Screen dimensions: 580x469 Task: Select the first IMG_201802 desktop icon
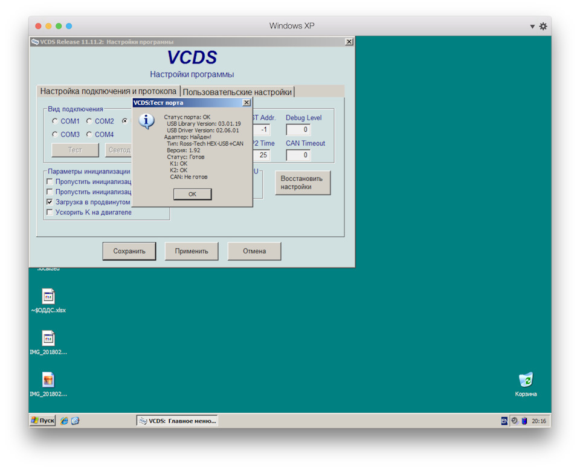(x=48, y=338)
